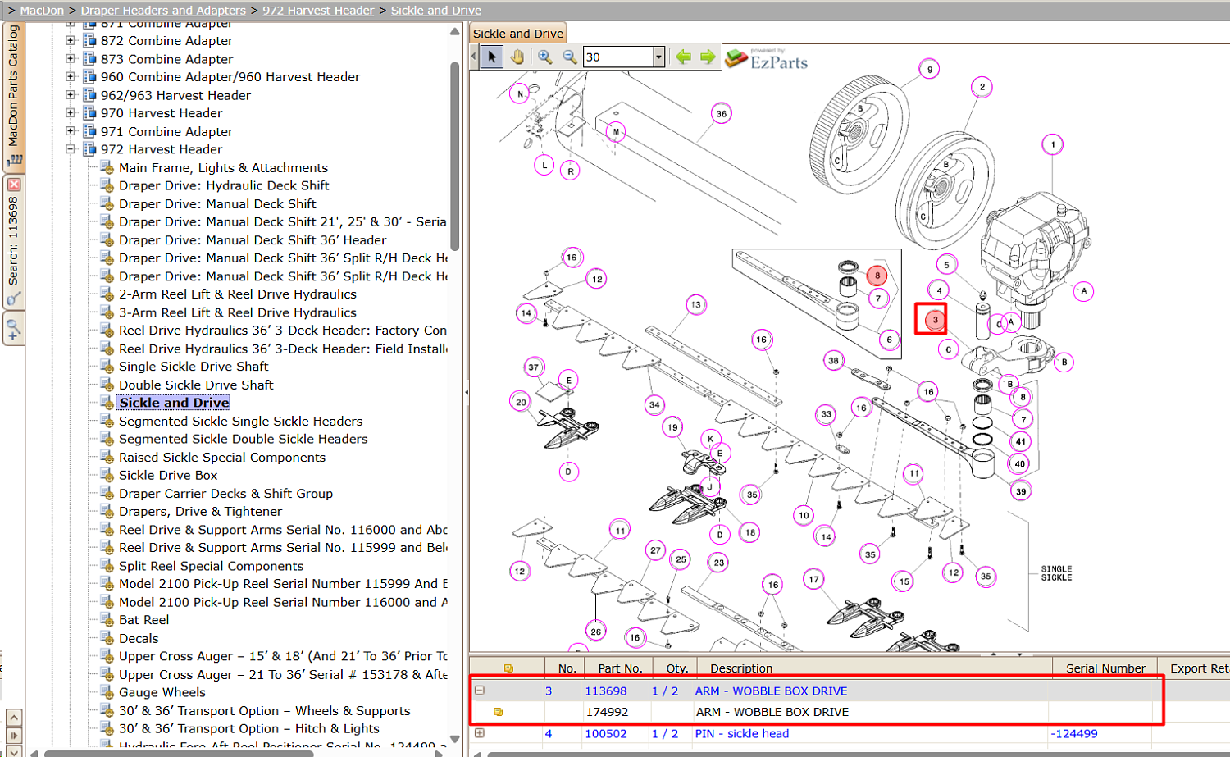Select the highlighted callout 3
1230x757 pixels.
[x=935, y=320]
